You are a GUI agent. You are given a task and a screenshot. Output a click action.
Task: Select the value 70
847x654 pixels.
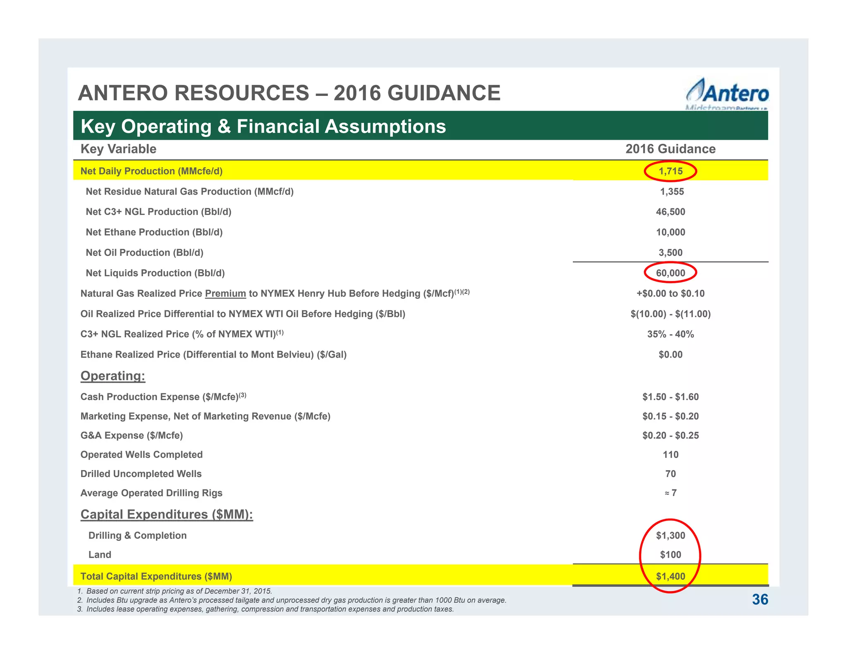coord(670,474)
